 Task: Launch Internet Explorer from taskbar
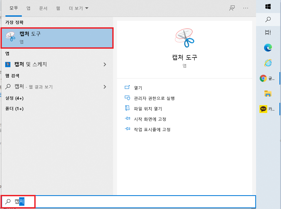[268, 63]
